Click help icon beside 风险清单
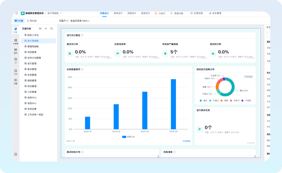 (x=174, y=152)
